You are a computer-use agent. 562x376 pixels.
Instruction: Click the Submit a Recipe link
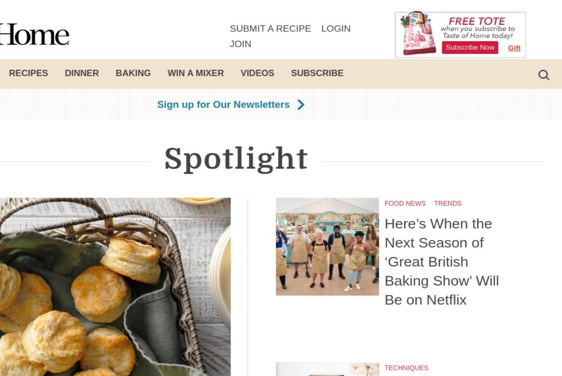(270, 29)
